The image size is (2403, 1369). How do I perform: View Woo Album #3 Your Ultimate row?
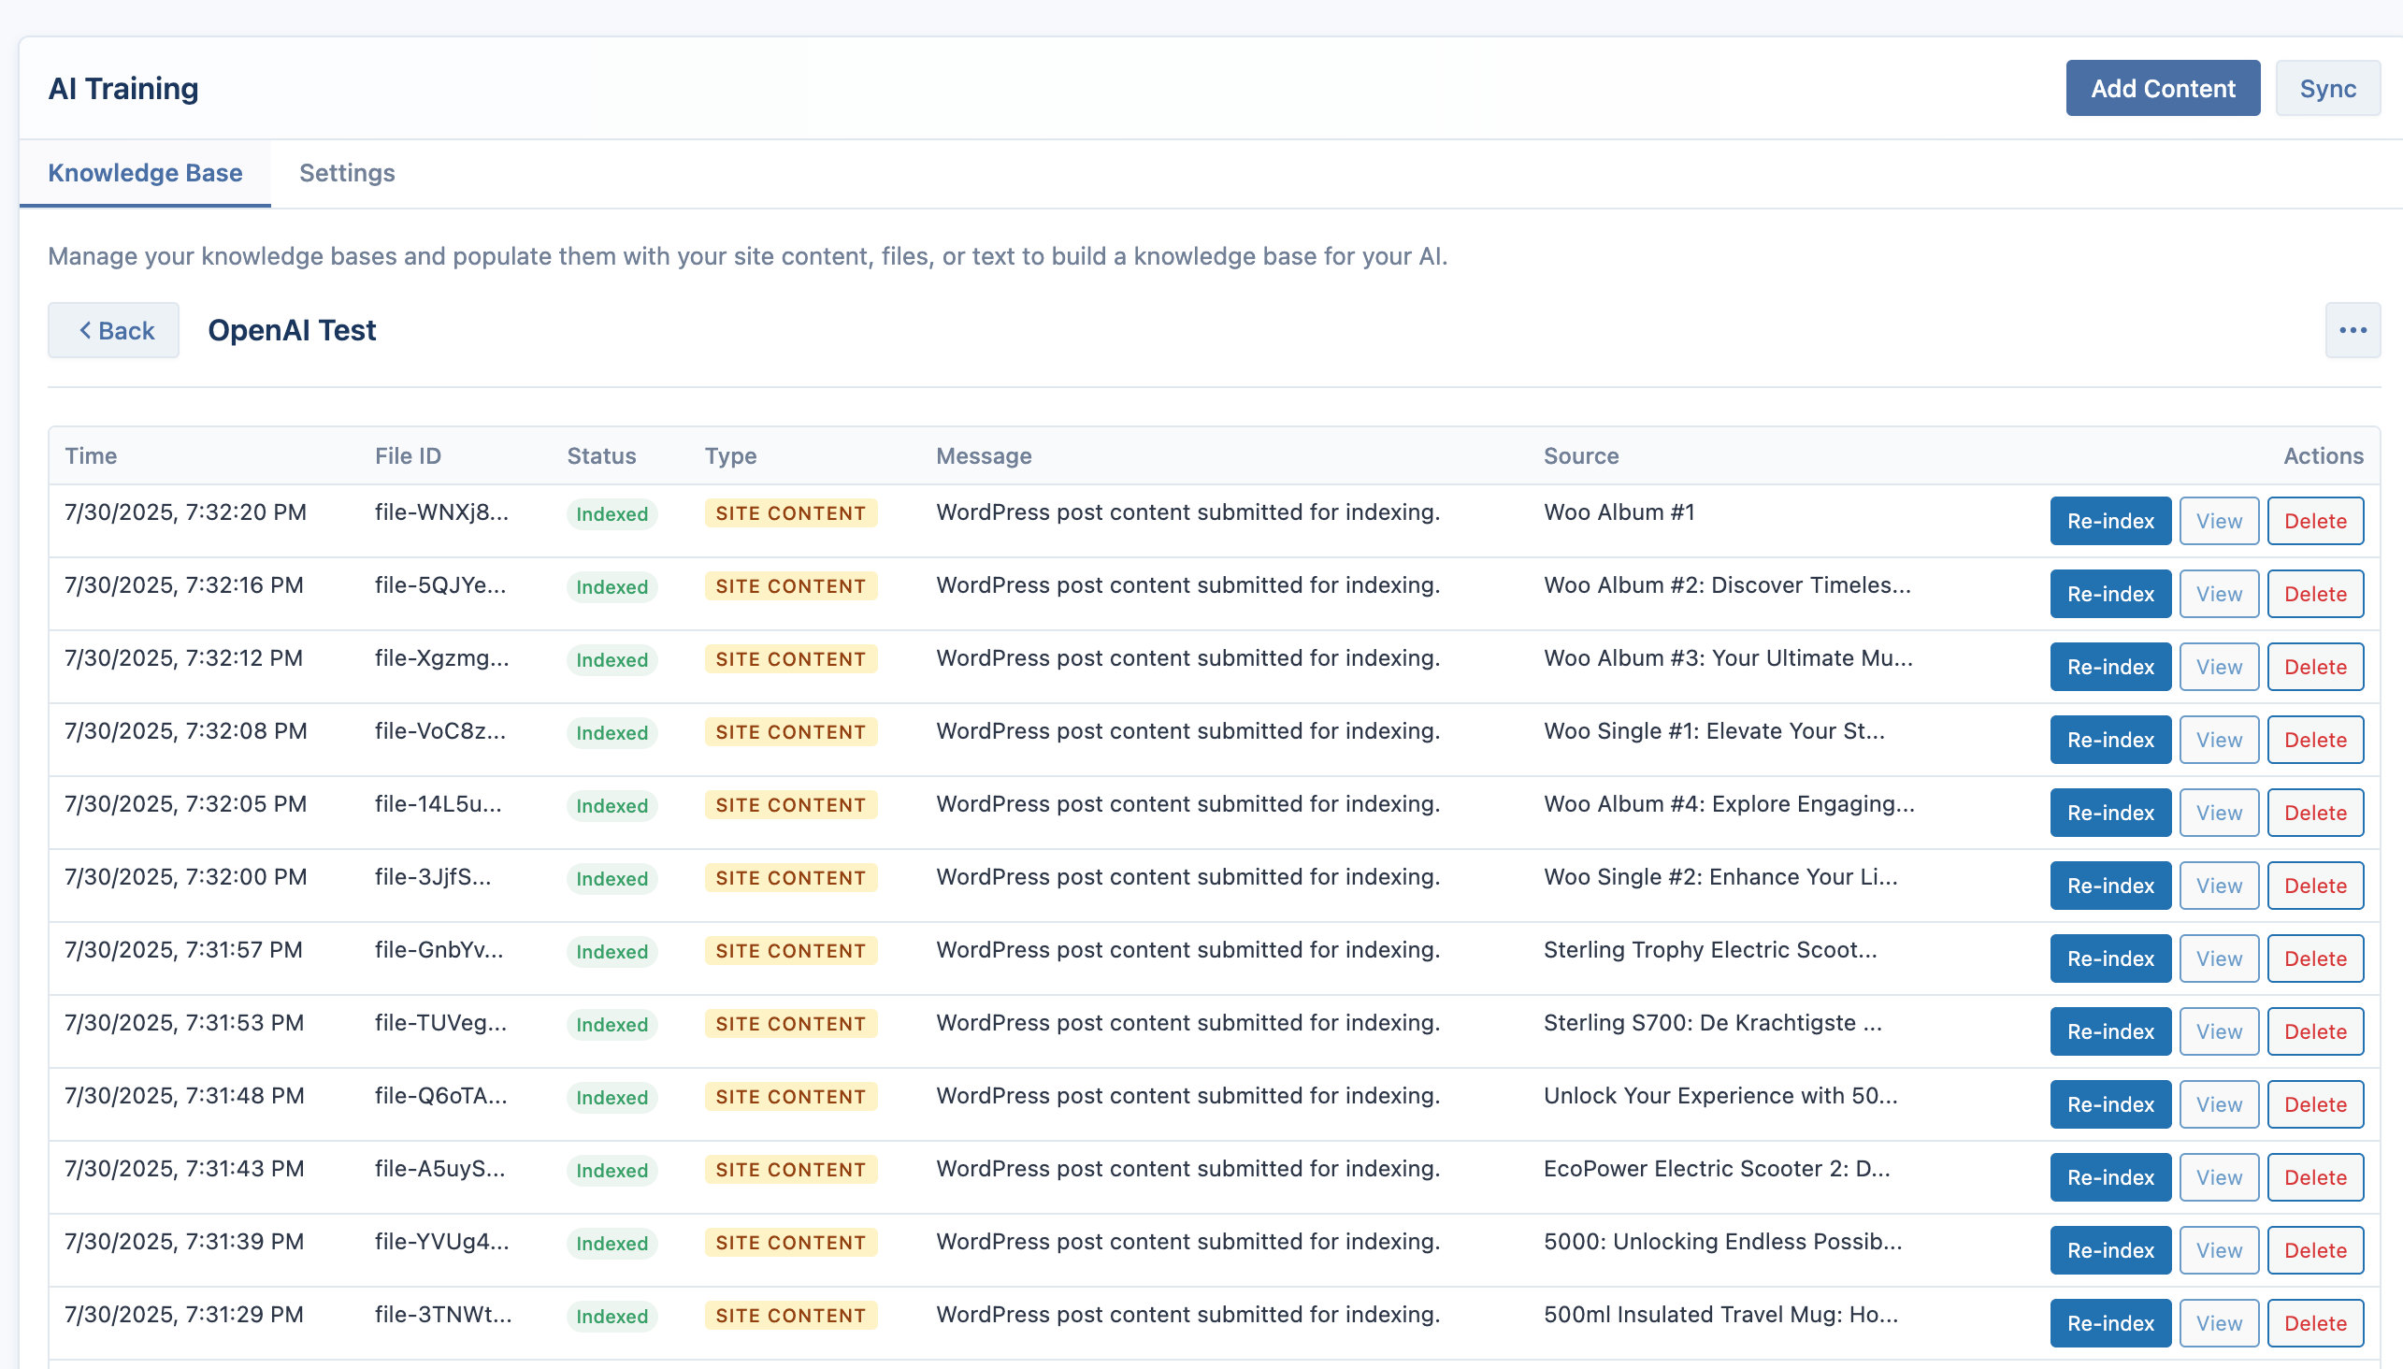tap(2219, 667)
